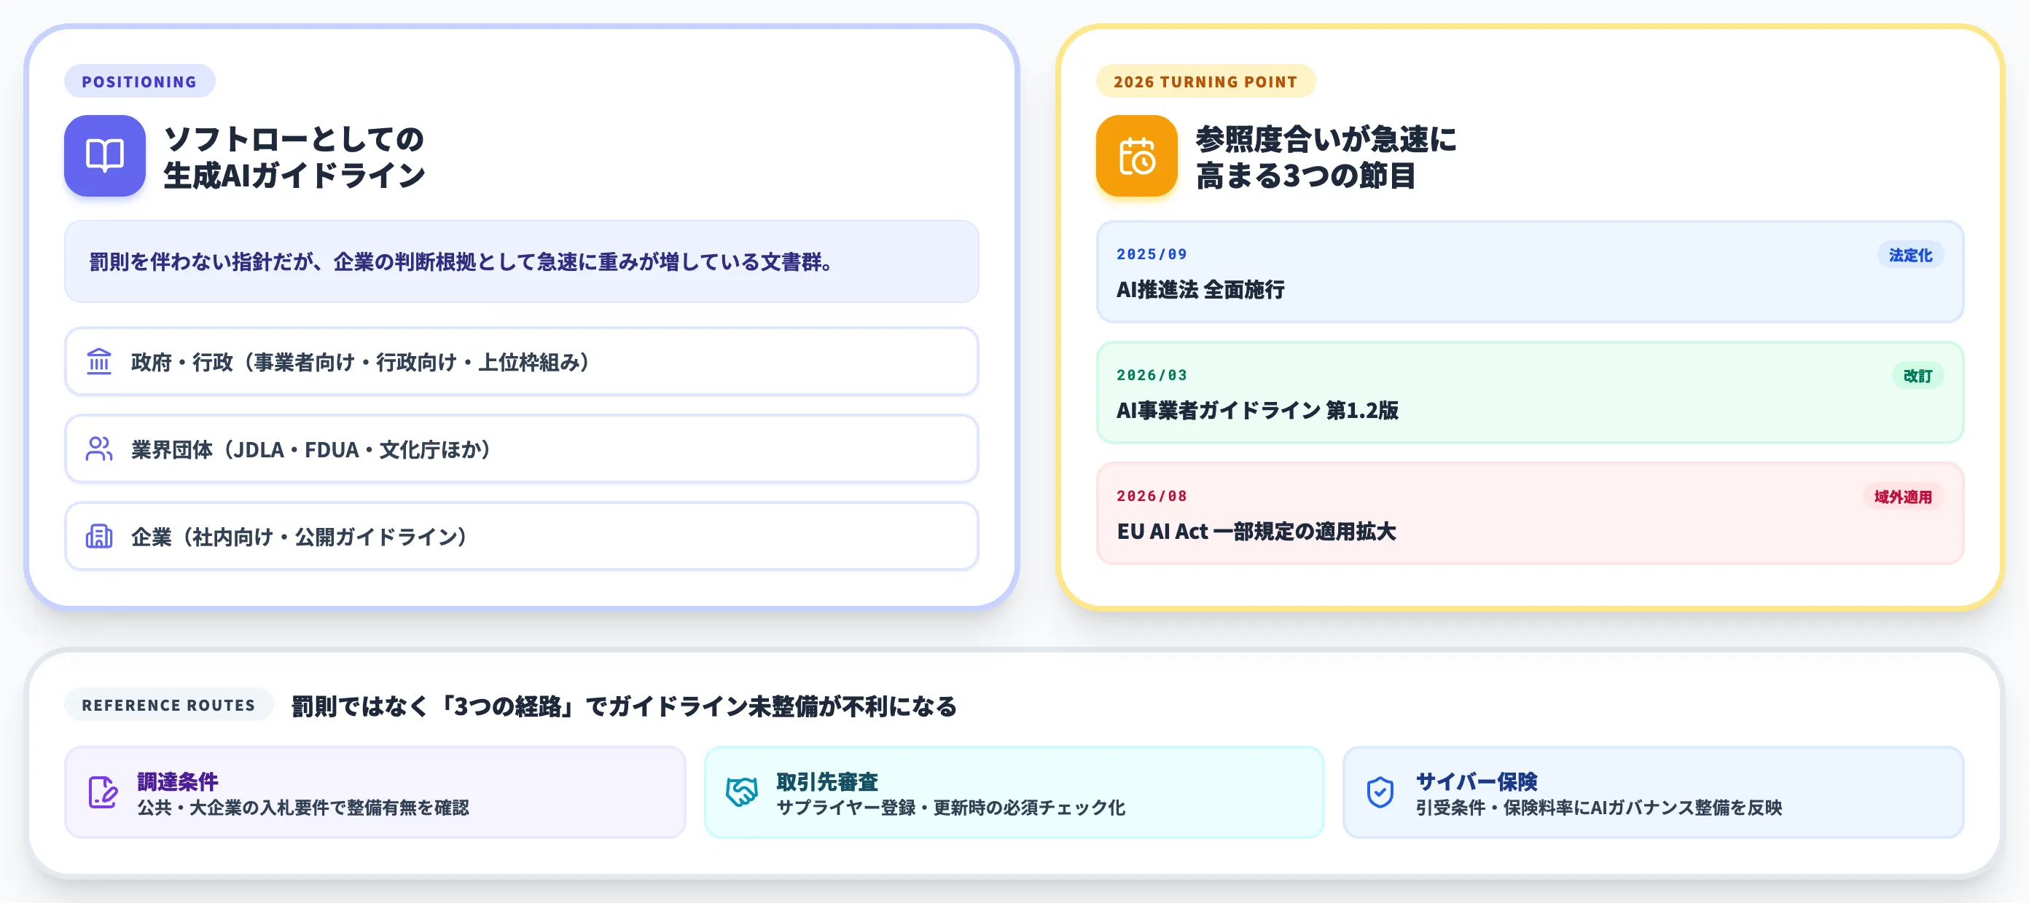
Task: Click the 2025/09 date label
Action: click(x=1152, y=254)
